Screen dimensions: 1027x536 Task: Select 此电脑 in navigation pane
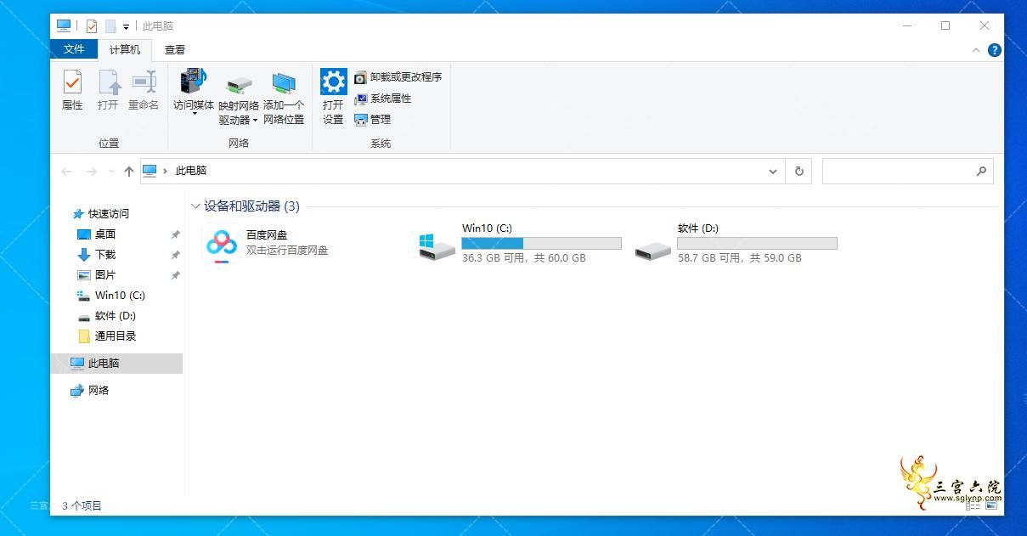[116, 364]
